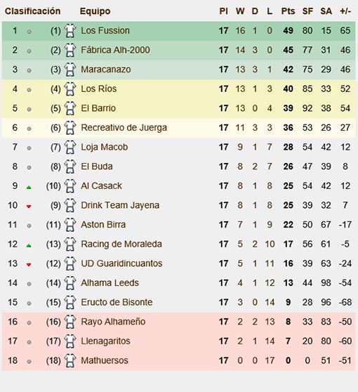Sort table by Pts column header

(x=288, y=11)
